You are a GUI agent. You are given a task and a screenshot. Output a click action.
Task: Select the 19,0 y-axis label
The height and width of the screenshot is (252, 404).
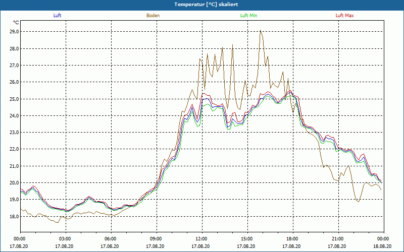(x=14, y=200)
